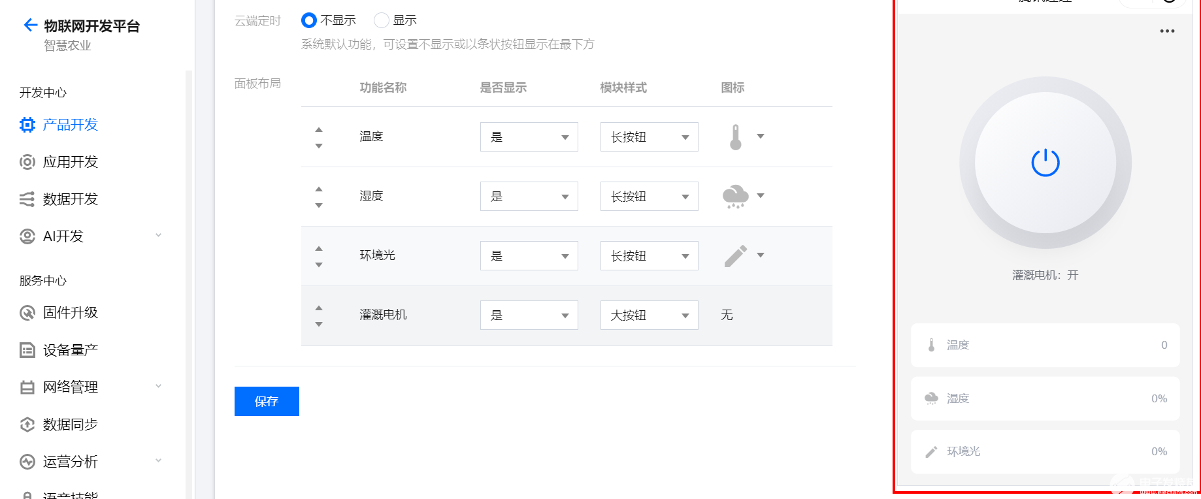Click the 无 icon cell for 灌溉电机
The image size is (1201, 499).
click(727, 315)
